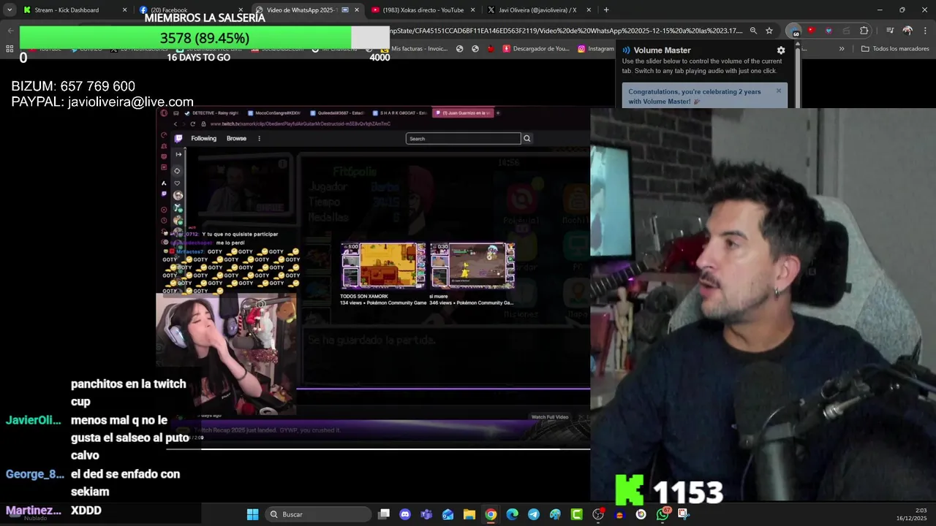
Task: Switch to Xokas directo YouTube tab
Action: pos(423,10)
